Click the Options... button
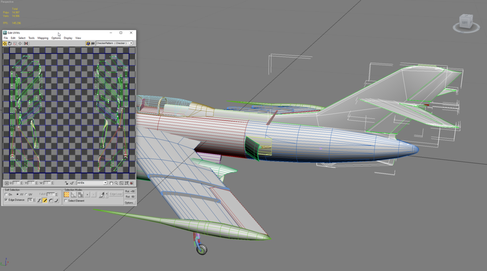The image size is (487, 271). click(x=130, y=202)
